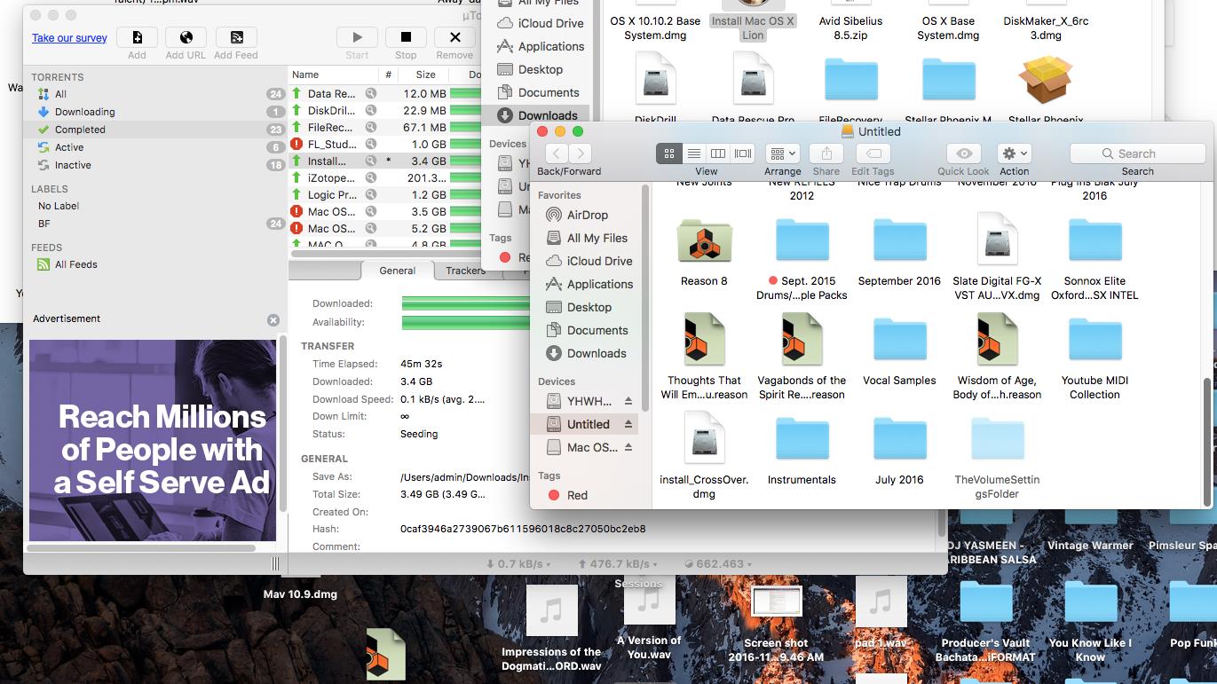
Task: Click the Remove torrent X icon
Action: pyautogui.click(x=454, y=37)
